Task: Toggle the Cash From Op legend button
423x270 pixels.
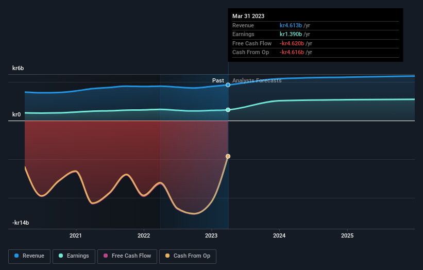Action: pos(188,256)
